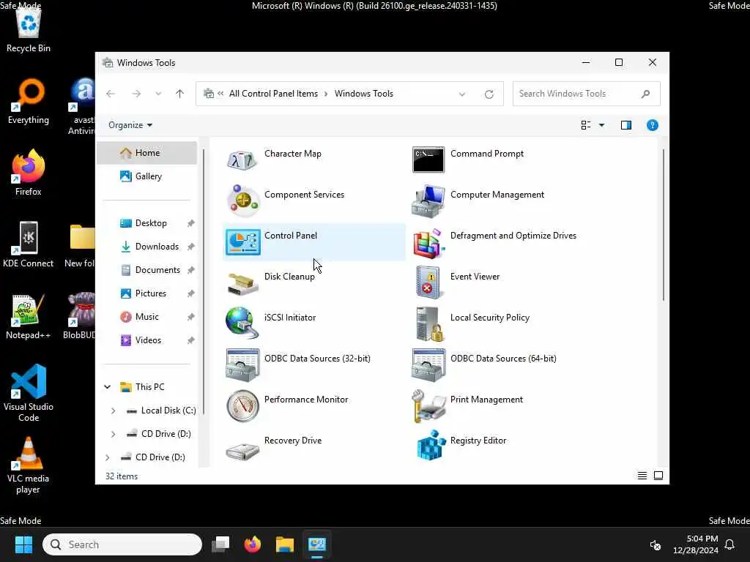Open Desktop quick access folder
Image resolution: width=750 pixels, height=562 pixels.
146,223
